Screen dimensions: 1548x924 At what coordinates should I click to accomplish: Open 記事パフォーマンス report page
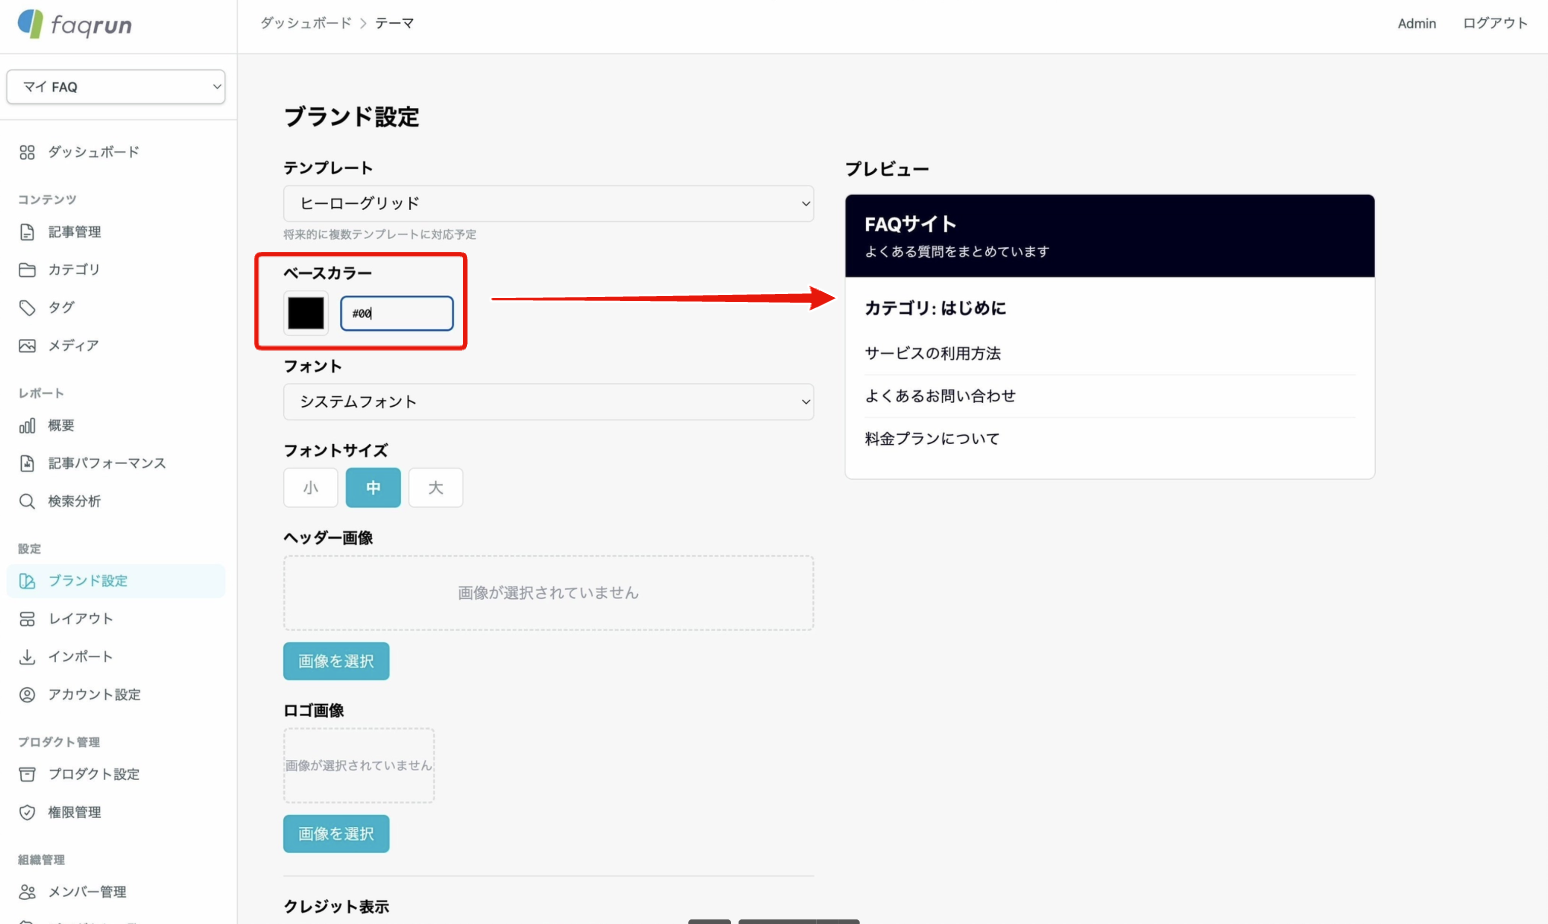tap(116, 463)
